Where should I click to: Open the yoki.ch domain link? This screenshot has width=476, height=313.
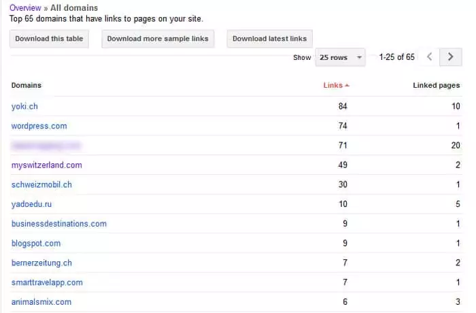[24, 106]
